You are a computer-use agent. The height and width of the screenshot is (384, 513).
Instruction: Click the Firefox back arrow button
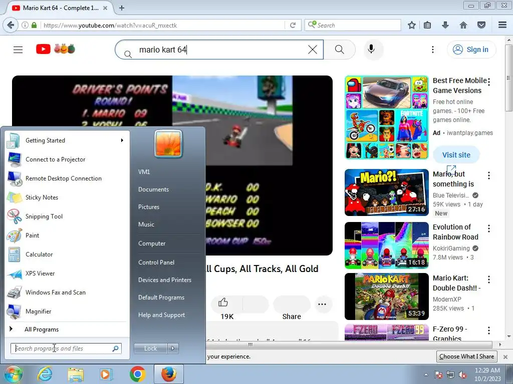(11, 25)
